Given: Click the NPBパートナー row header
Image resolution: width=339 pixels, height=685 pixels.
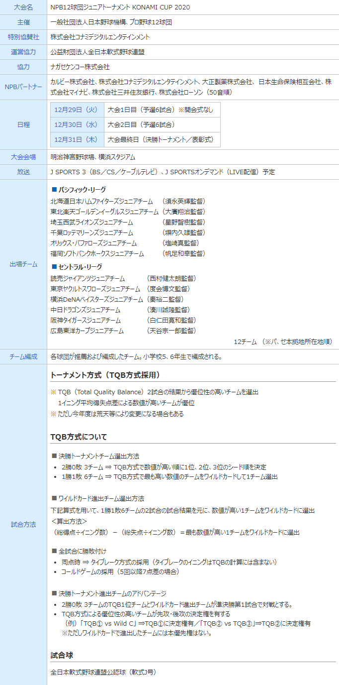Looking at the screenshot, I should 23,87.
